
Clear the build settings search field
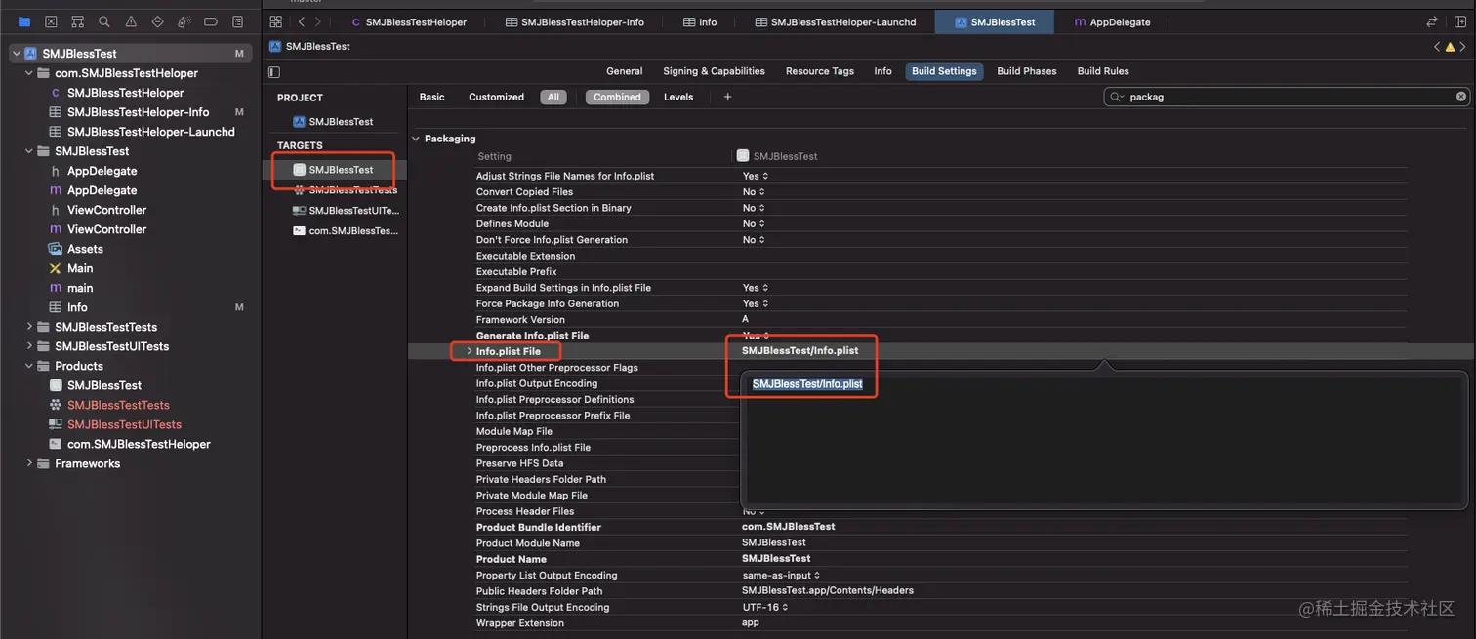click(1461, 97)
